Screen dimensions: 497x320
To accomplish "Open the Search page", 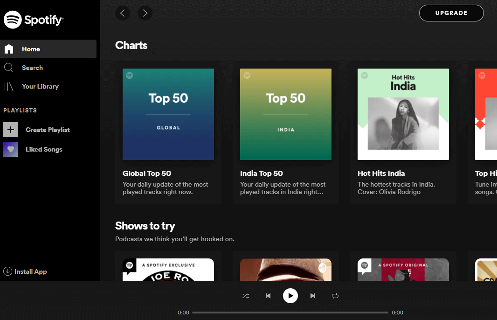I will click(x=32, y=68).
